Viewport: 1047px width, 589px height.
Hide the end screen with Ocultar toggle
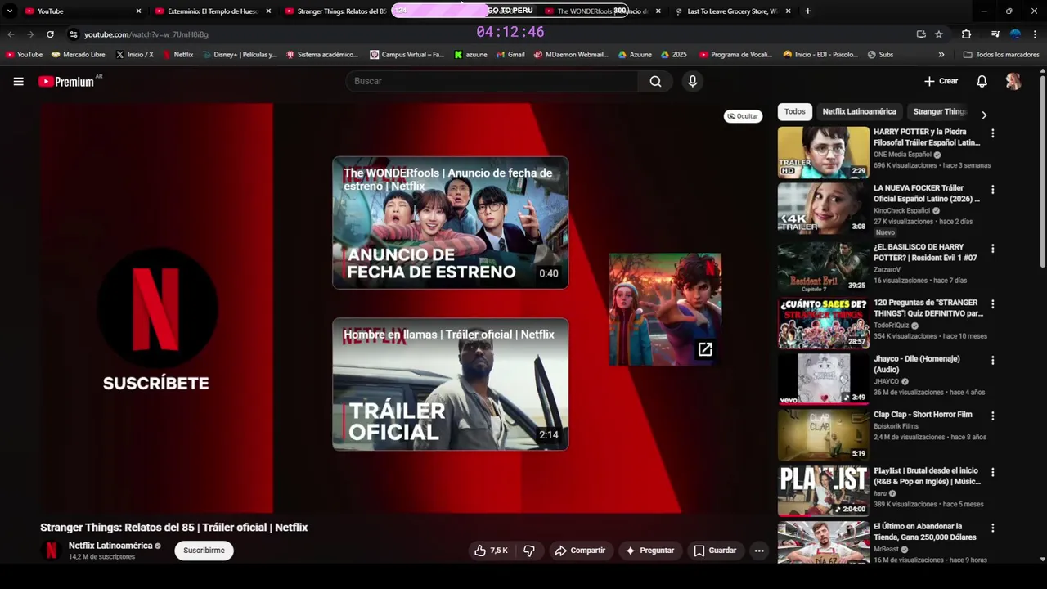pos(743,116)
